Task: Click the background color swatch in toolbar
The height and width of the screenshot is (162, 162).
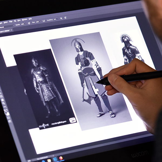Action: [x=8, y=114]
